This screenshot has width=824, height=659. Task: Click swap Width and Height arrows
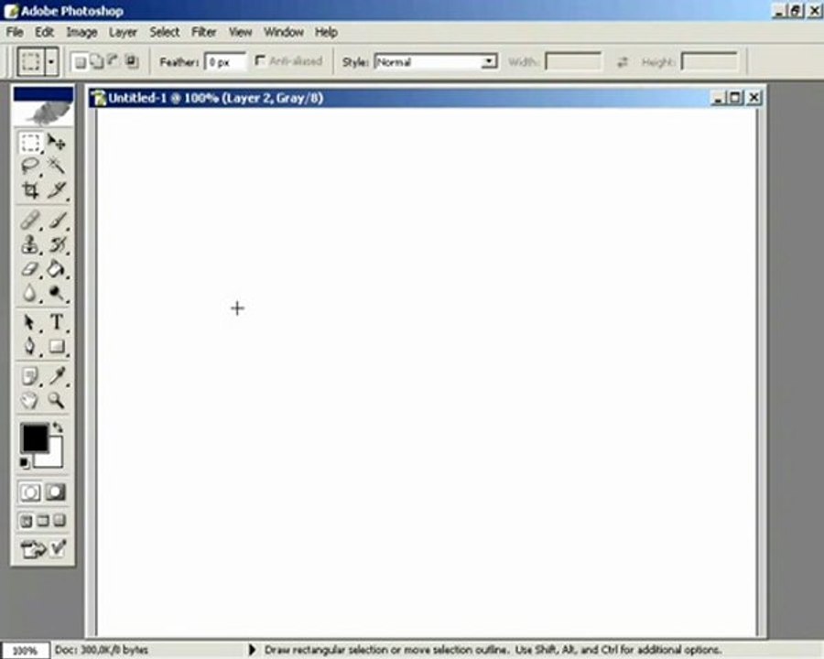click(x=623, y=62)
